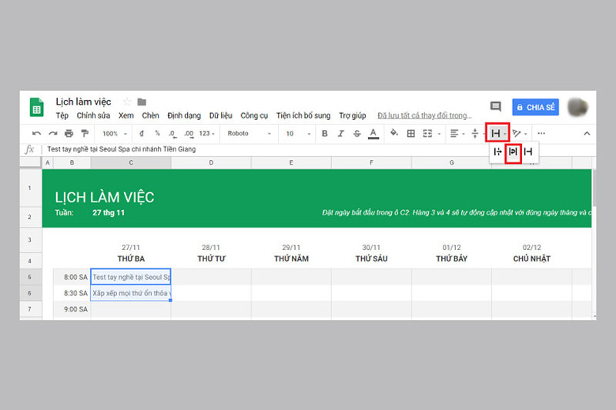Open the text wrapping dropdown
The width and height of the screenshot is (616, 410).
pos(497,133)
